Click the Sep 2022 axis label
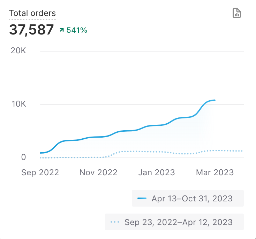The image size is (256, 239). (40, 172)
